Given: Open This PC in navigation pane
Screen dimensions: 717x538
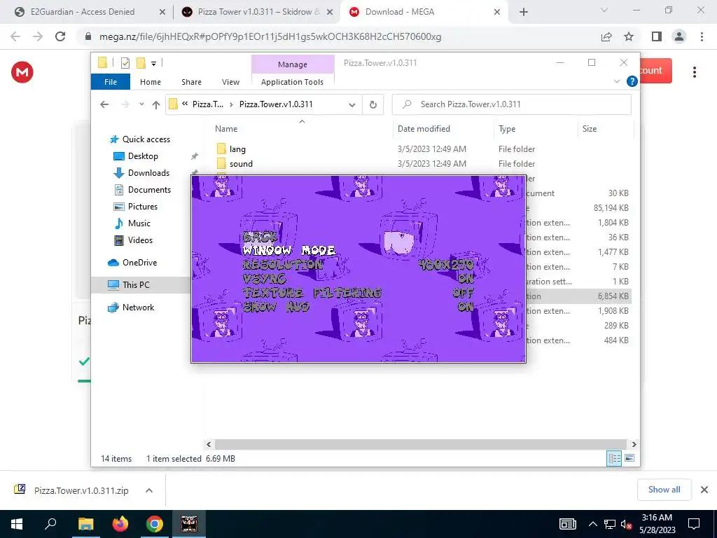Looking at the screenshot, I should click(136, 284).
